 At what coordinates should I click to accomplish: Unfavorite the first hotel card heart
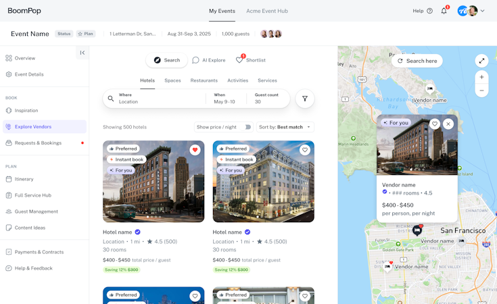(x=195, y=150)
